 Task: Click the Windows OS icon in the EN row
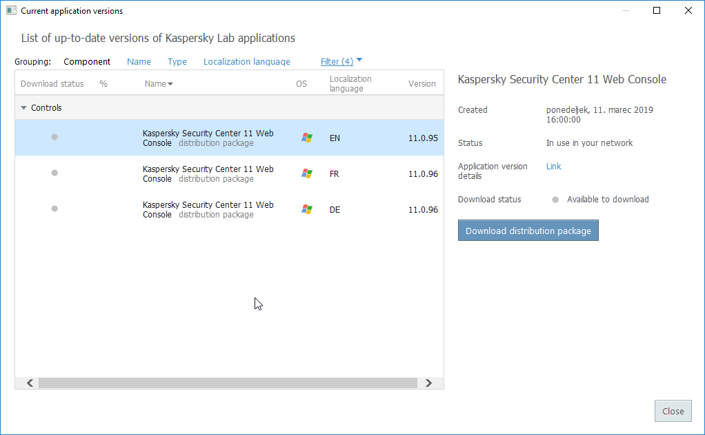tap(307, 138)
